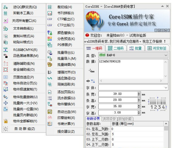Screen dimensions: 172x148
Task: Click the book imposition icon
Action: [x=50, y=13]
